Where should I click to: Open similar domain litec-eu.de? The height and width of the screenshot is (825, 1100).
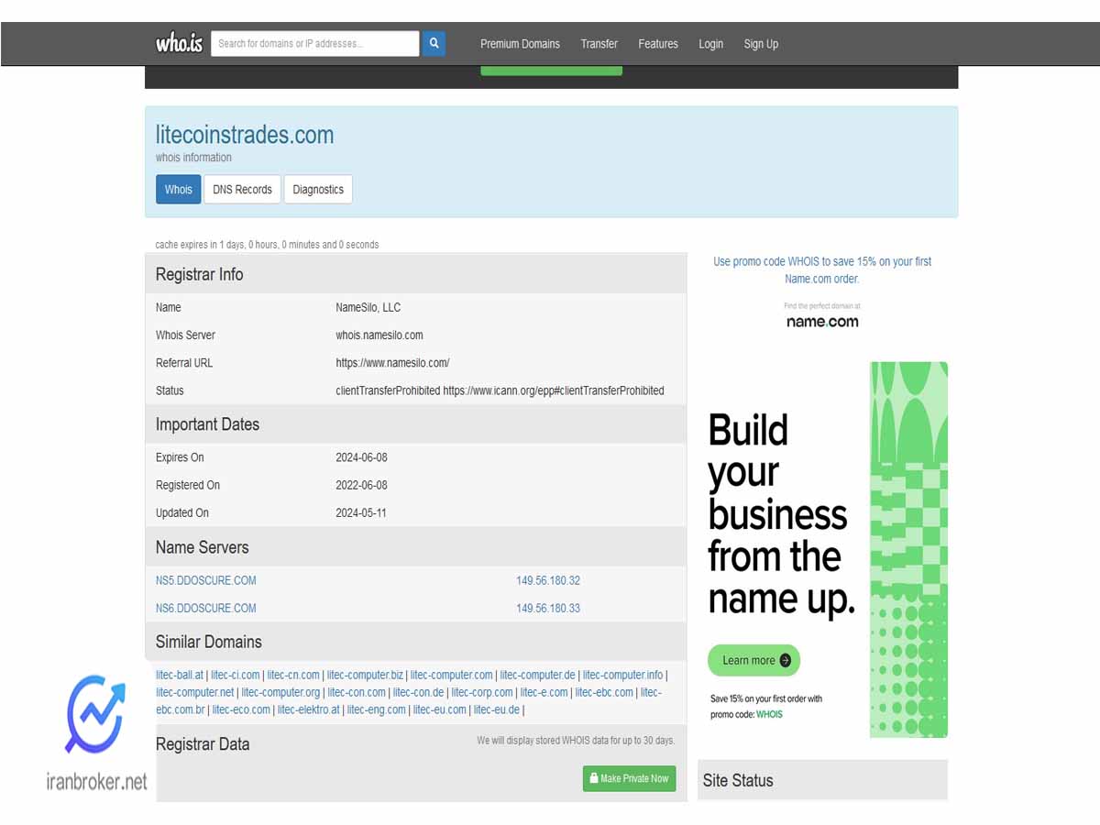click(x=497, y=709)
